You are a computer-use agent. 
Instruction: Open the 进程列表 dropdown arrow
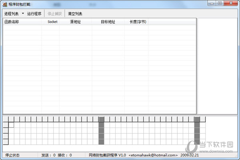(x=23, y=14)
